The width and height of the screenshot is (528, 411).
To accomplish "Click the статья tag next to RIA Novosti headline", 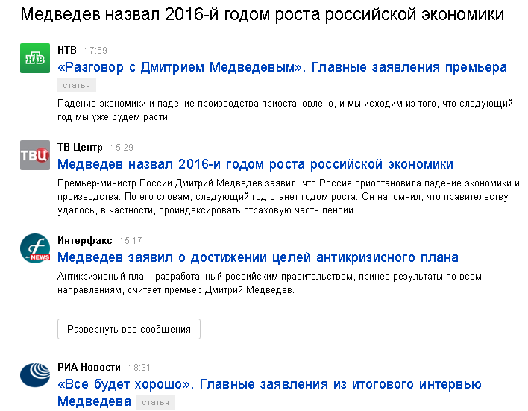I will click(x=156, y=402).
